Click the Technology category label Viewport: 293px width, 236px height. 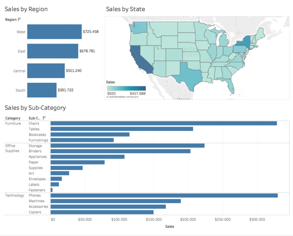15,195
